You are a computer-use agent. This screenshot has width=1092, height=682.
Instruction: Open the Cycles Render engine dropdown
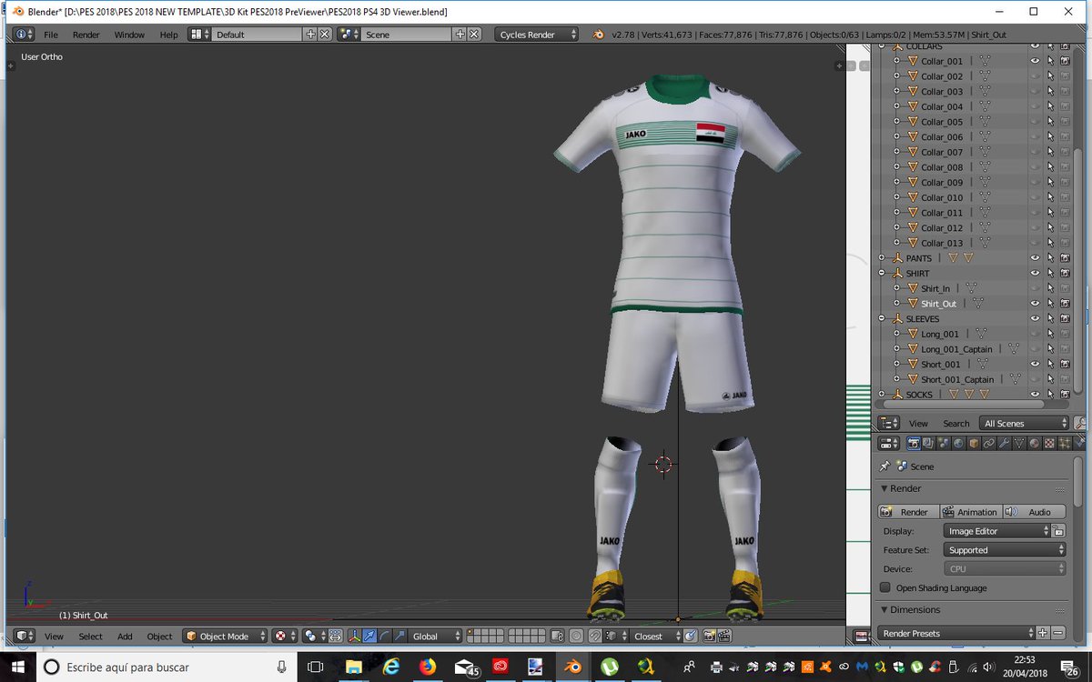pyautogui.click(x=538, y=35)
